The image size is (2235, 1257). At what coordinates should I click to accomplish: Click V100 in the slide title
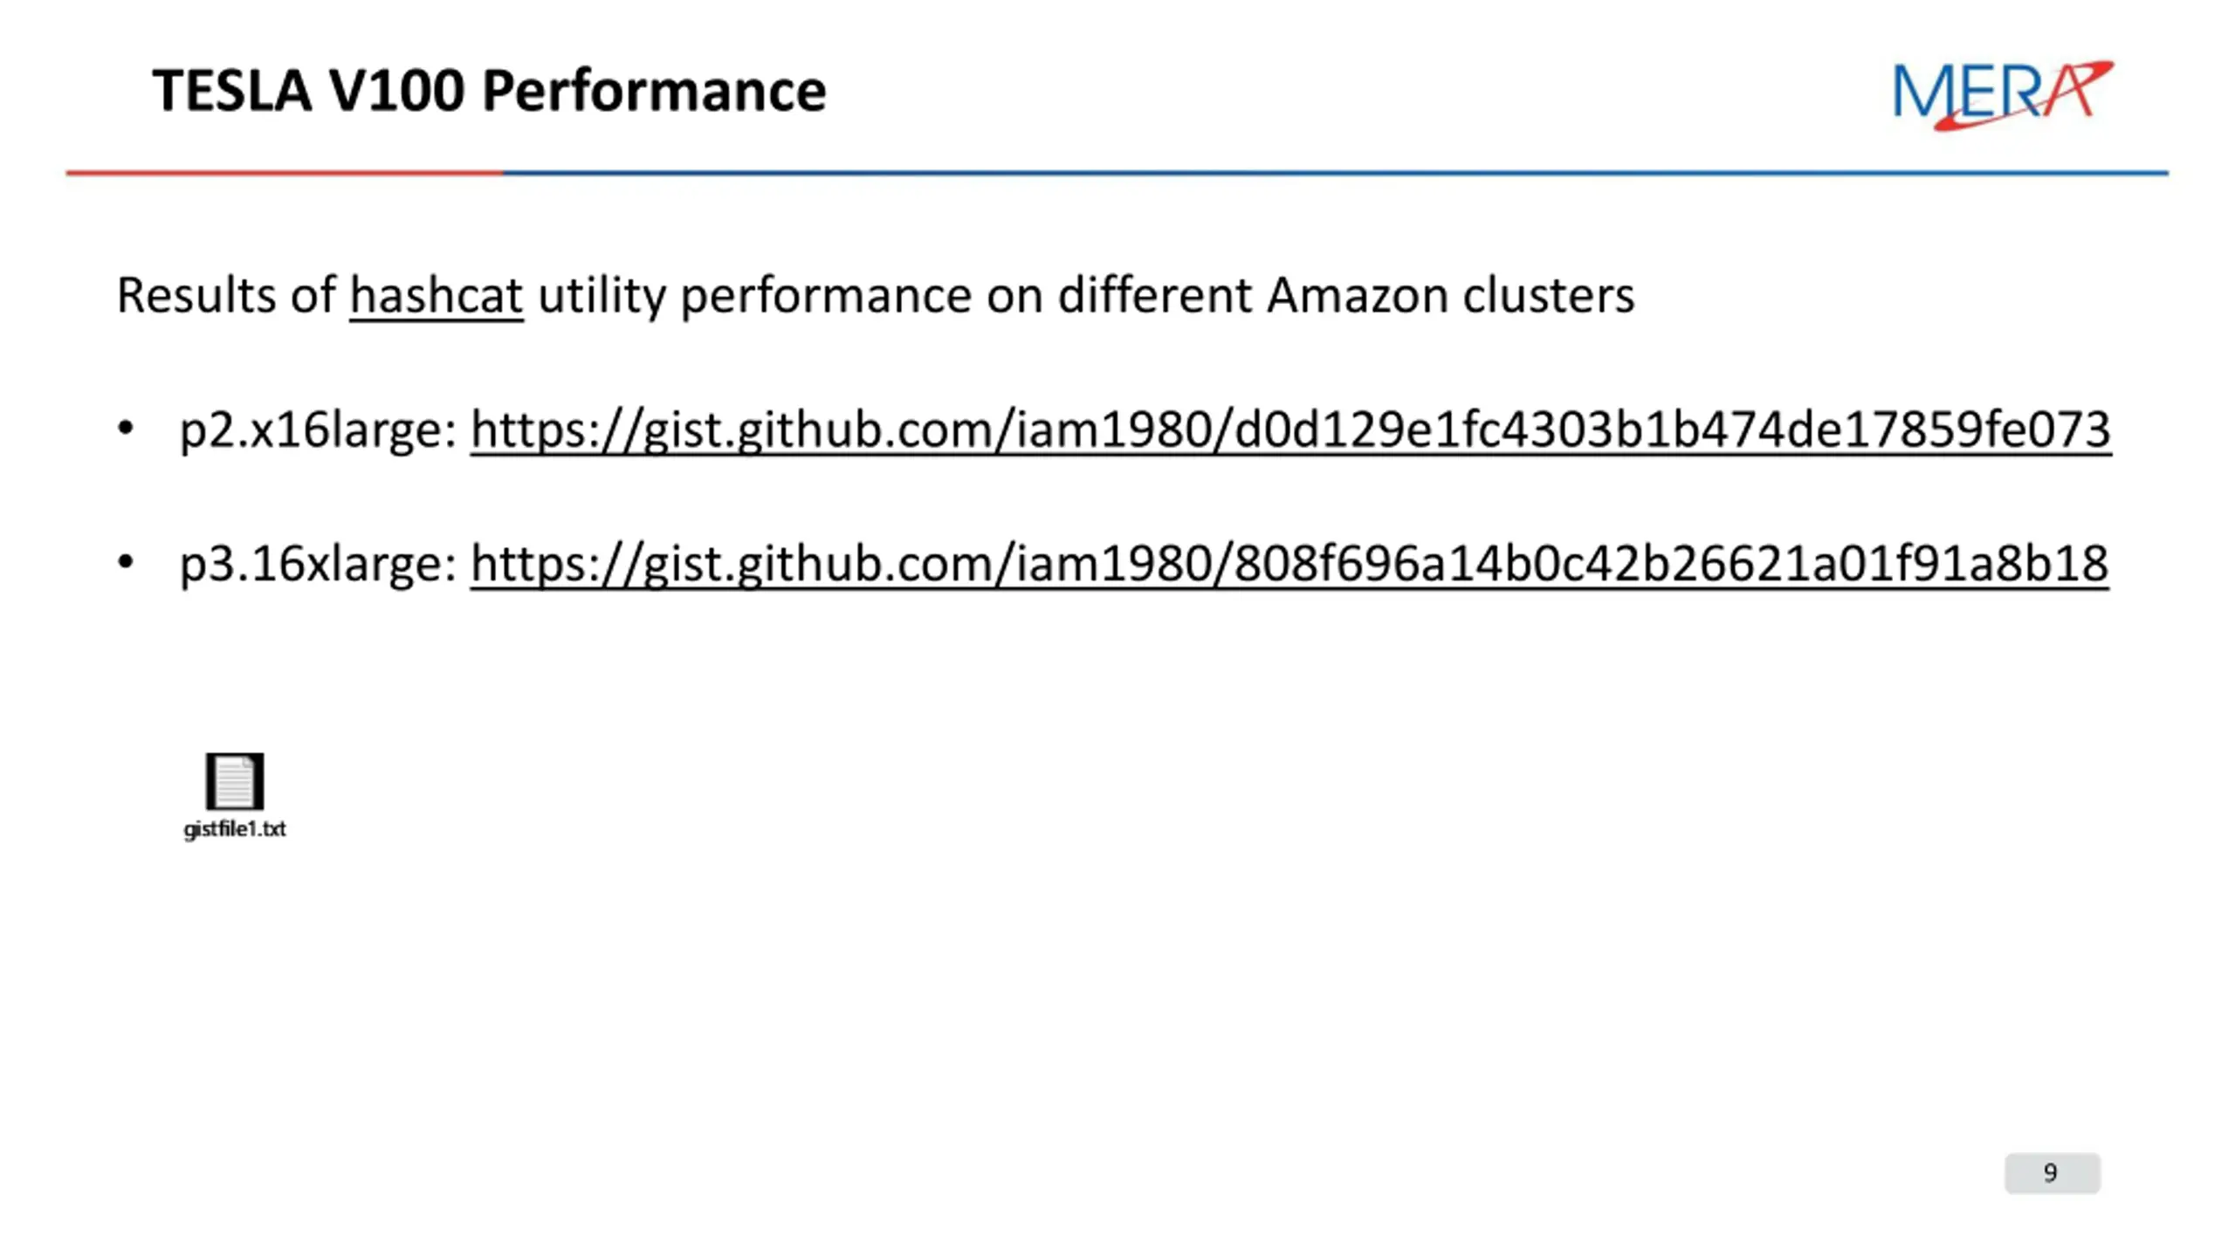pos(397,91)
